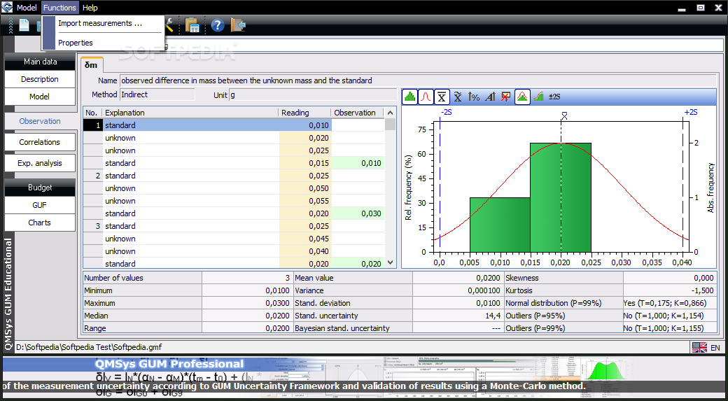
Task: Click the observation cell 0,030
Action: coord(358,213)
